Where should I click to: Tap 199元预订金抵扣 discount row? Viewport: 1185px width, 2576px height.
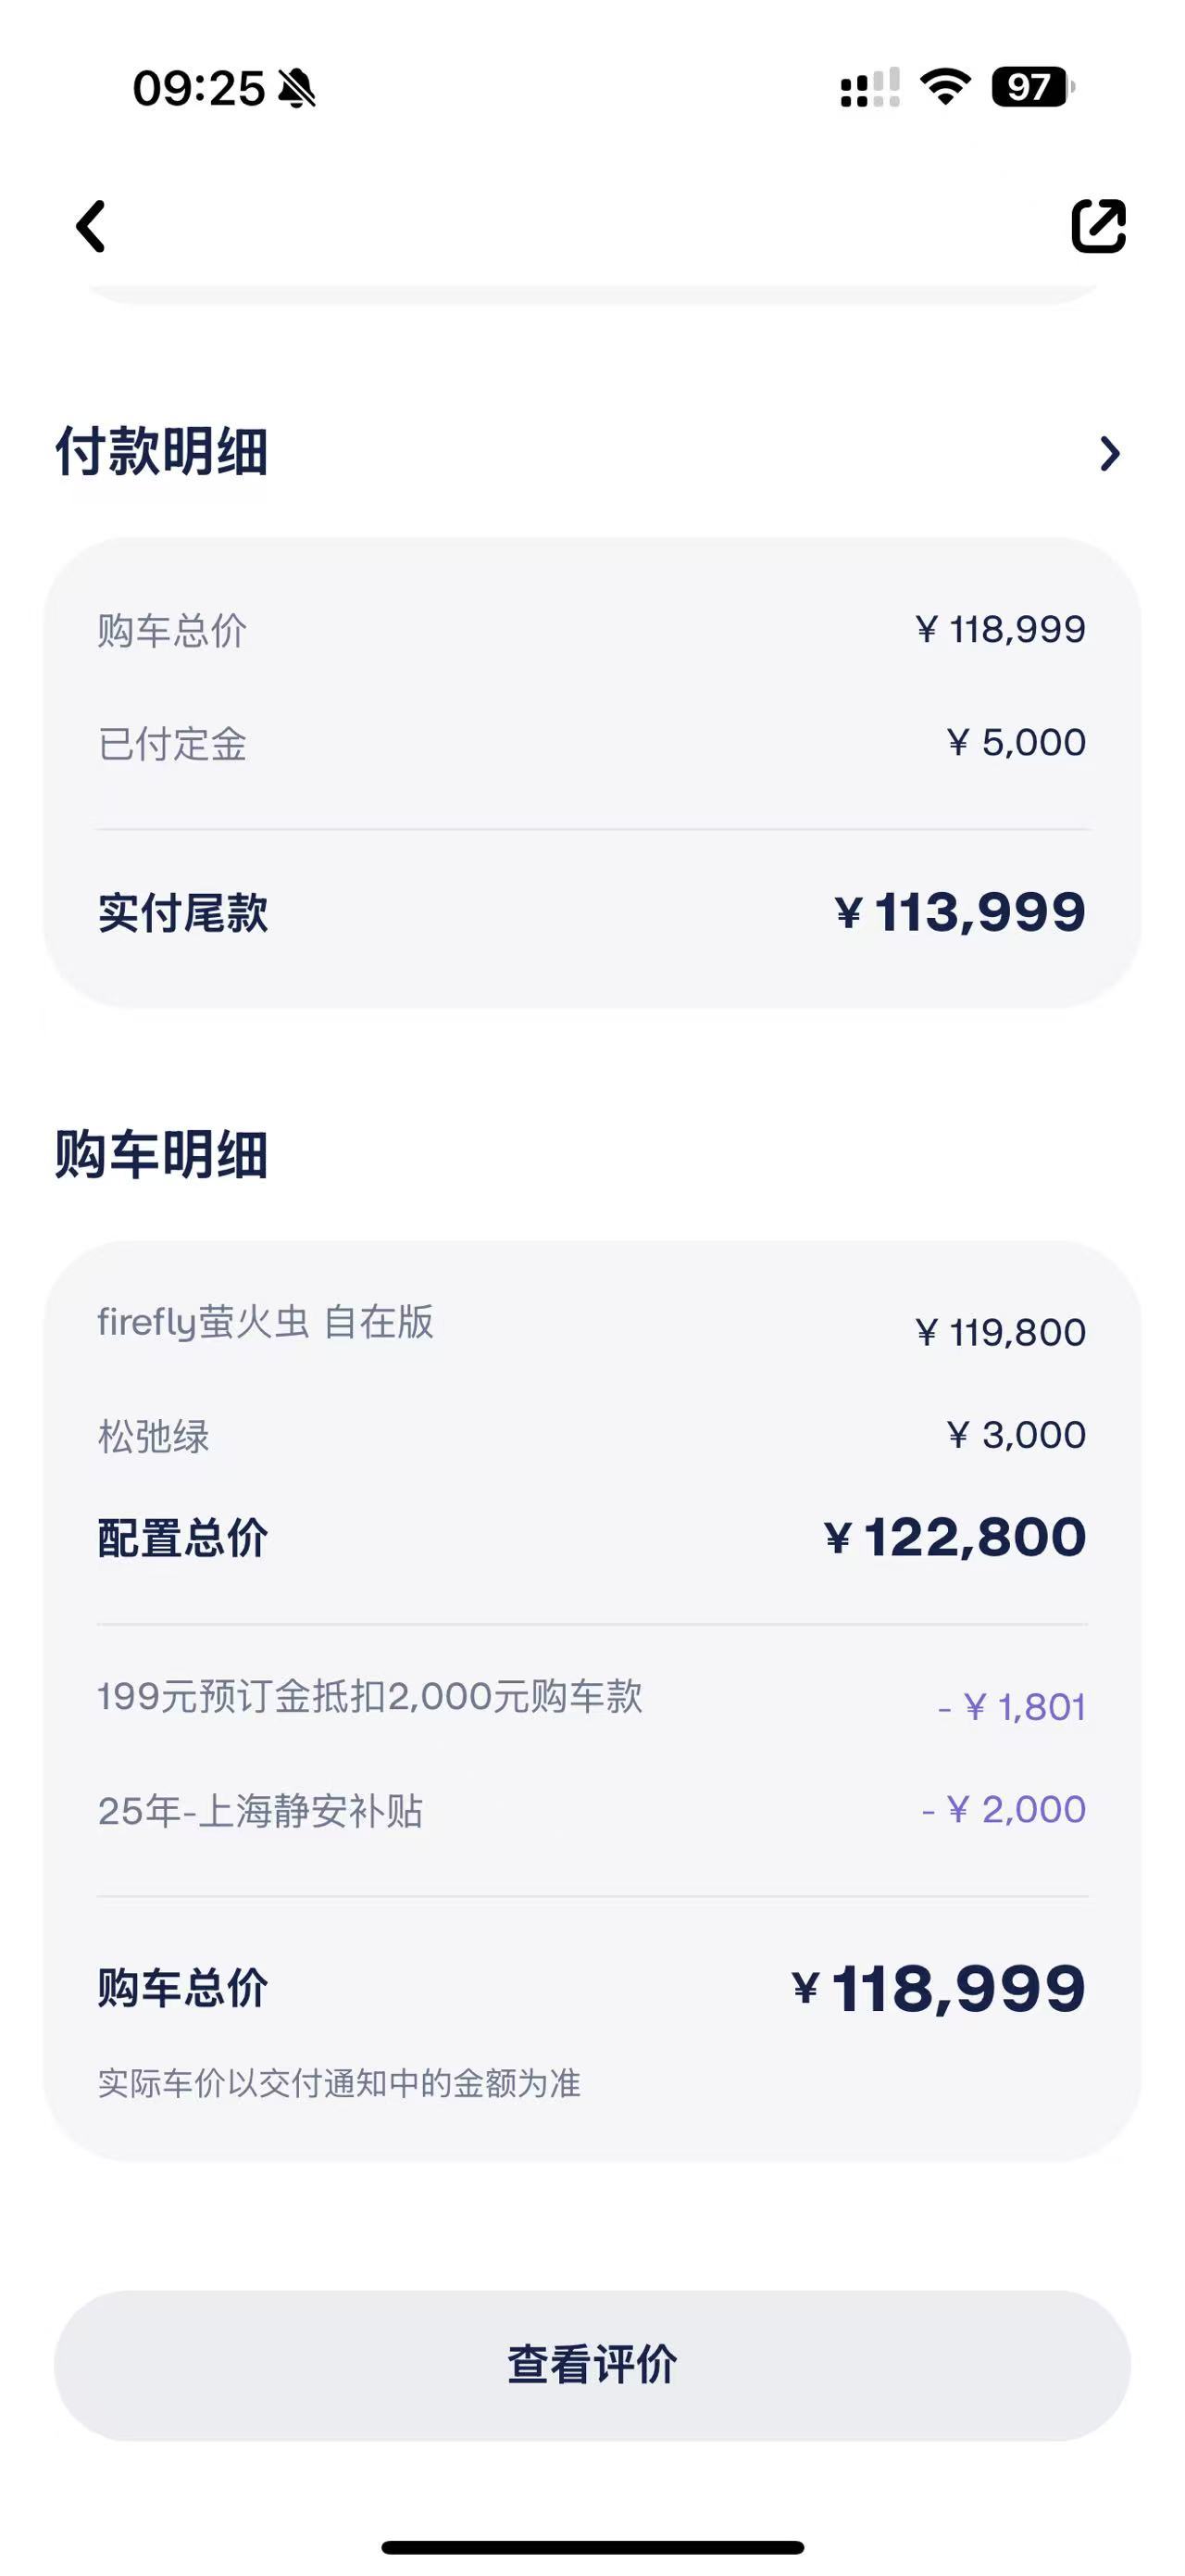point(592,1701)
